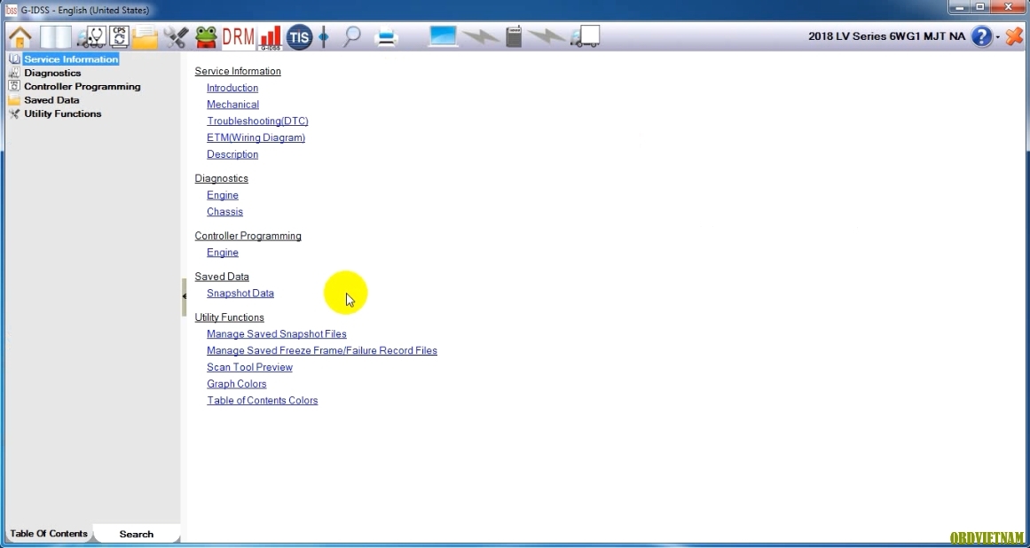The width and height of the screenshot is (1030, 548).
Task: Select Service Information in the sidebar tree
Action: click(x=71, y=59)
